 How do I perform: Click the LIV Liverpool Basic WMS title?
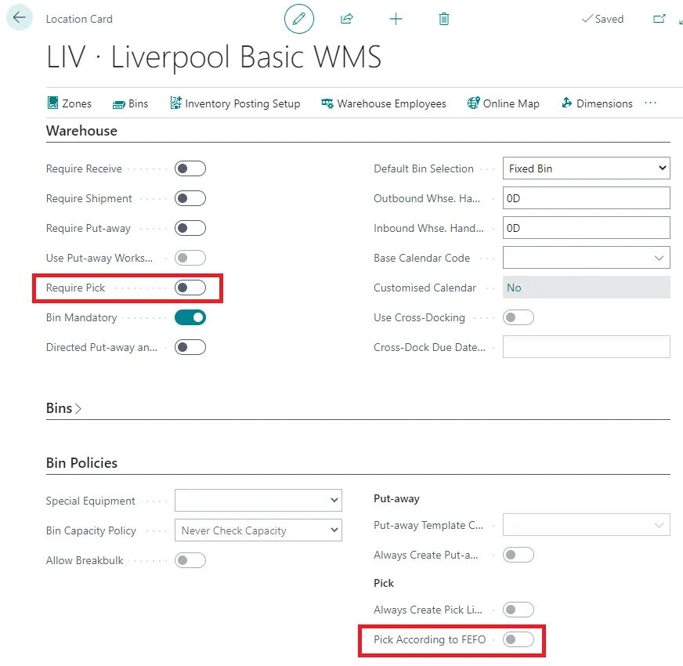tap(214, 57)
